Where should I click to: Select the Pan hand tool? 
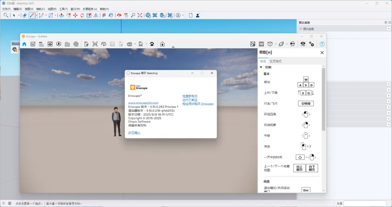126,15
